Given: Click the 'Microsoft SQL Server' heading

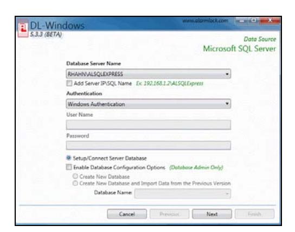Looking at the screenshot, I should 240,48.
